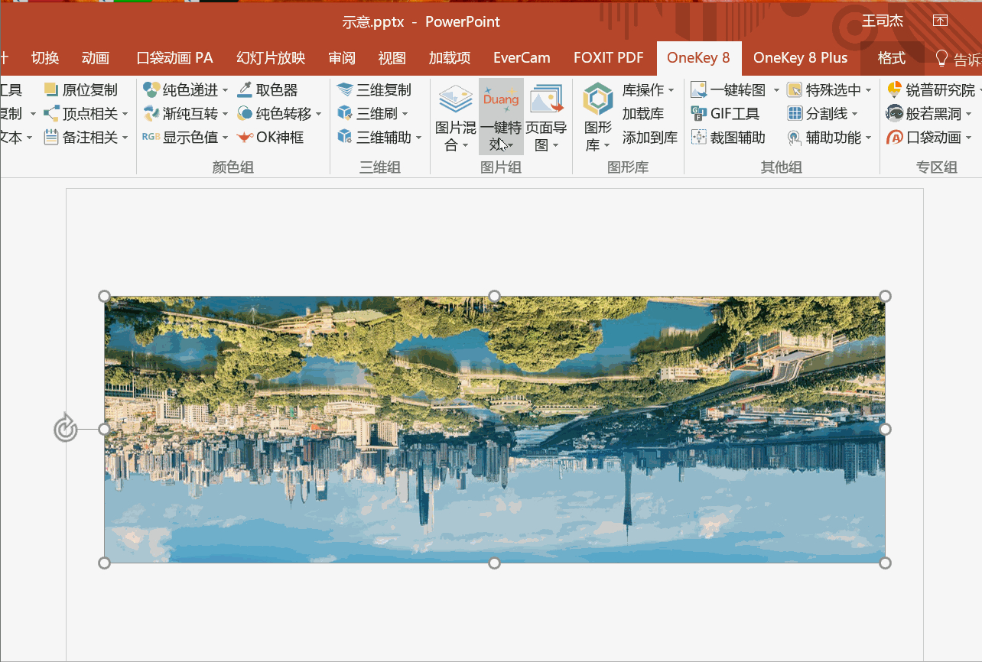This screenshot has width=982, height=662.
Task: Open the 口袋动画 PA ribbon tab
Action: coord(174,58)
